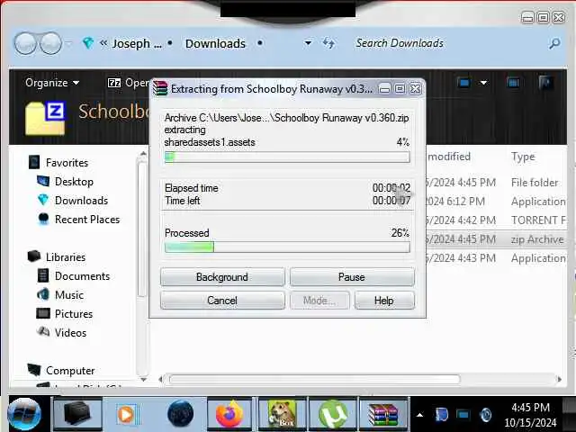The width and height of the screenshot is (576, 432).
Task: Minimize the Extracting dialog
Action: tap(384, 89)
